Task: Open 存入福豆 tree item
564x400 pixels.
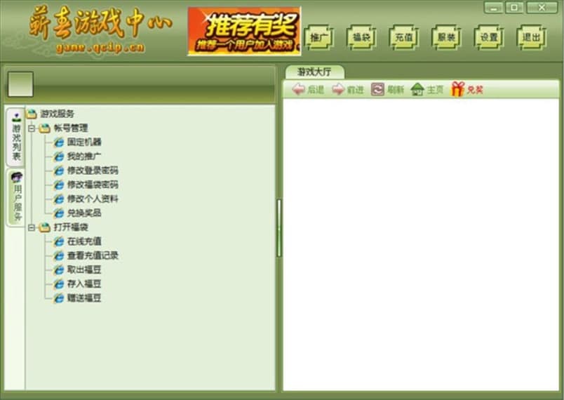Action: point(84,284)
